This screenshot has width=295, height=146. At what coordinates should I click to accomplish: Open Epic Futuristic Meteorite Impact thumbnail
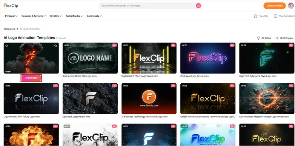[267, 98]
